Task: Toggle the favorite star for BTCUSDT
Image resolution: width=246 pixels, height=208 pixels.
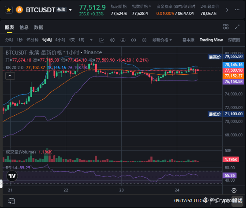Action: tap(9, 10)
